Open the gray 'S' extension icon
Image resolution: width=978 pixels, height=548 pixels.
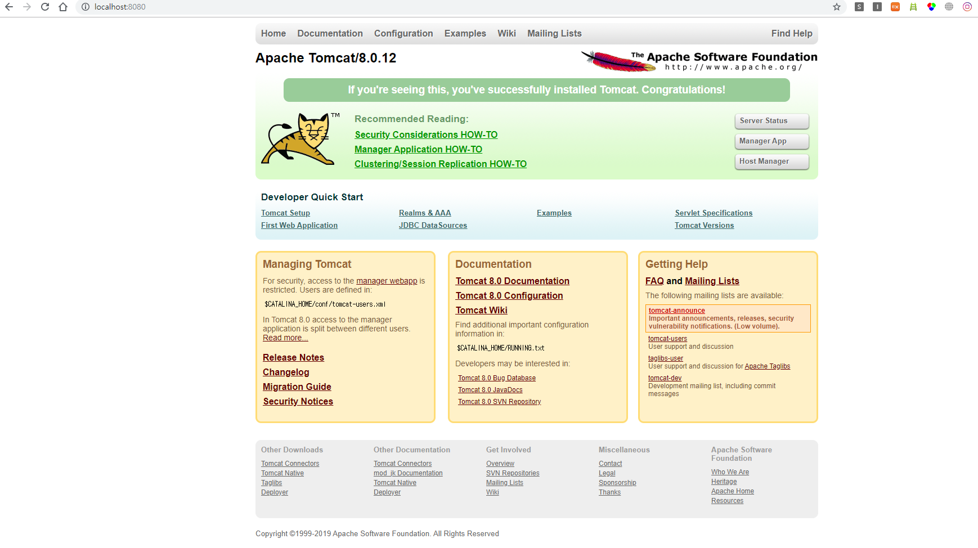[x=859, y=7]
